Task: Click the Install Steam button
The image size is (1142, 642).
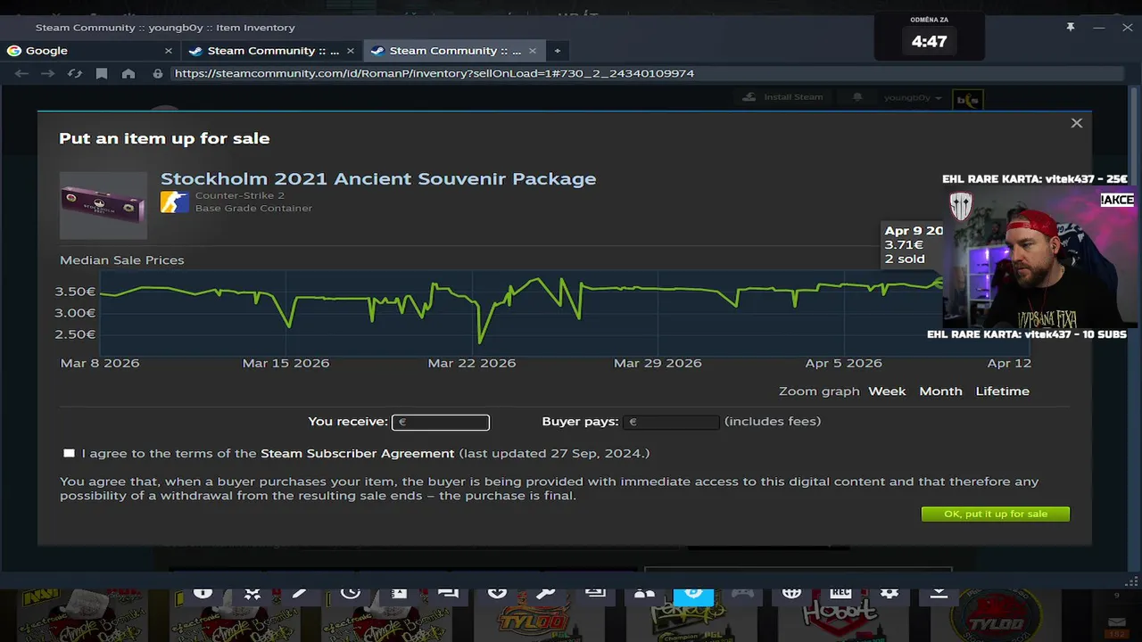Action: [782, 97]
